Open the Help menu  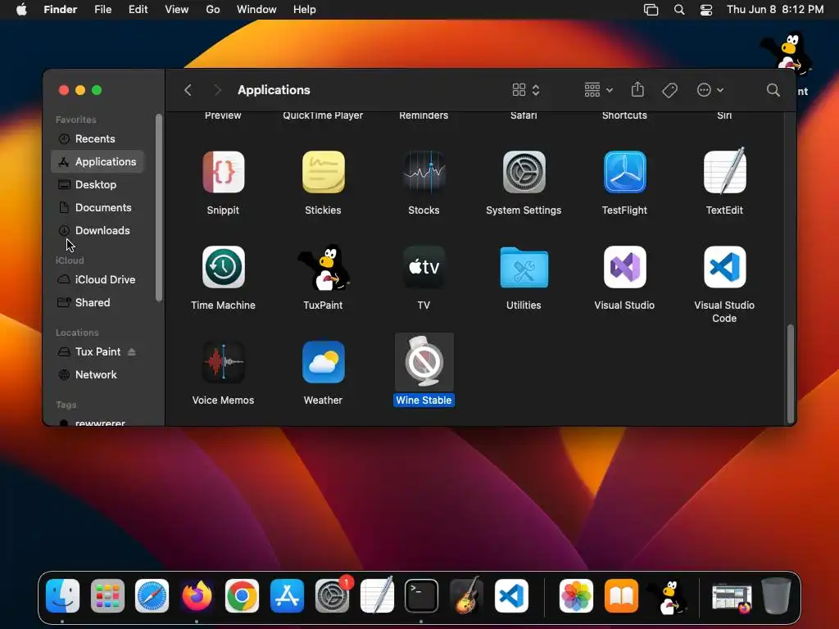(305, 10)
